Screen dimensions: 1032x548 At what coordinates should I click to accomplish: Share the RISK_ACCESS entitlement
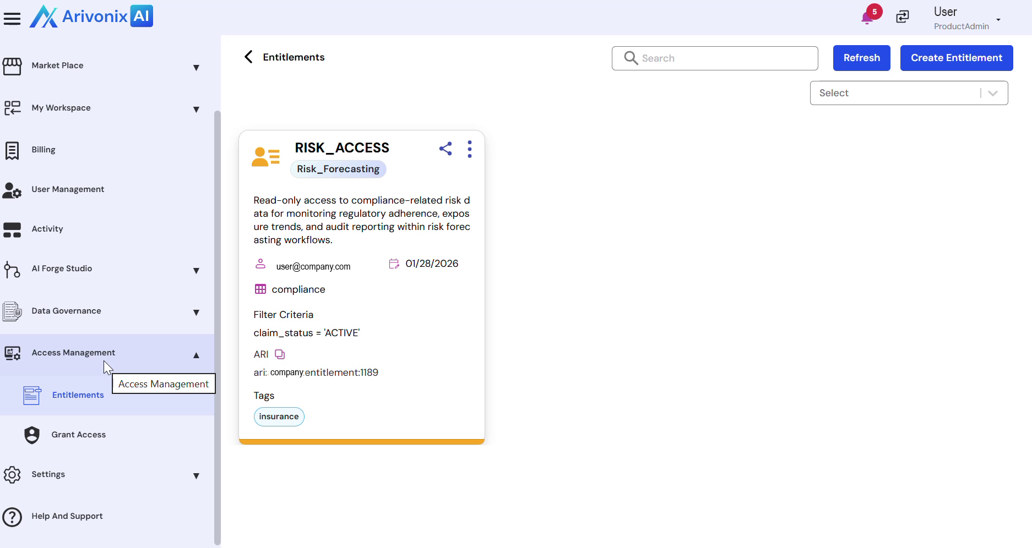click(446, 149)
